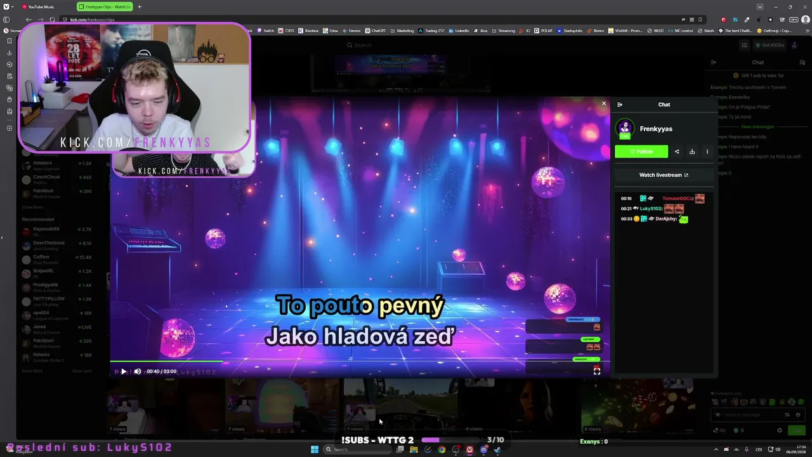Select the TomaseQQCz username in clip chat
The height and width of the screenshot is (457, 812).
[677, 199]
